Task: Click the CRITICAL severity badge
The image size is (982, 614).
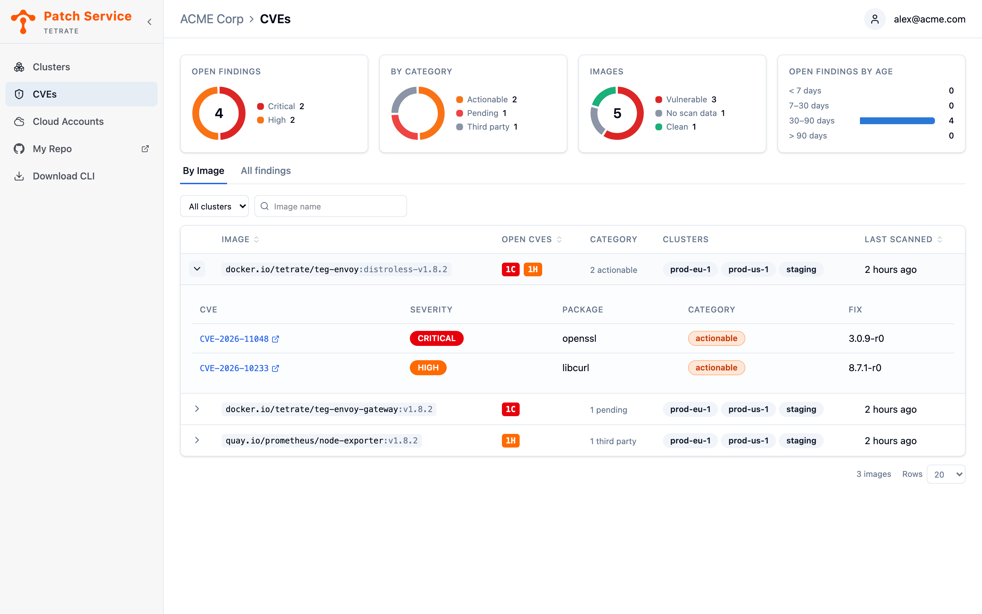Action: pos(437,338)
